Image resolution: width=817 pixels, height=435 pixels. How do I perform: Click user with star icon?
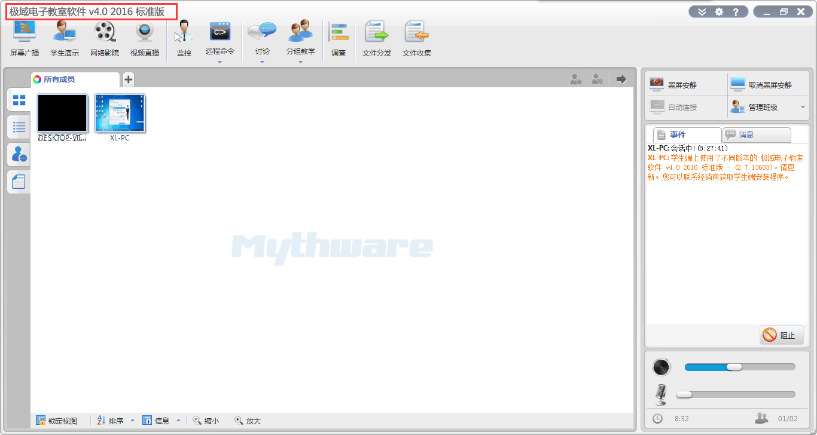tap(576, 79)
